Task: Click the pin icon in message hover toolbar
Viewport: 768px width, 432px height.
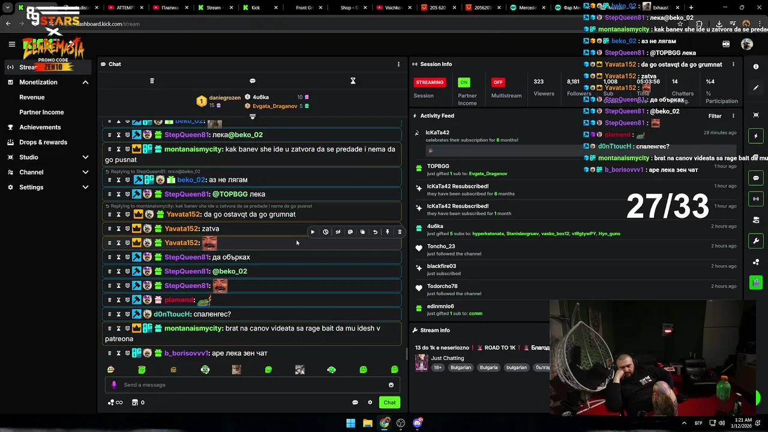Action: pyautogui.click(x=388, y=232)
